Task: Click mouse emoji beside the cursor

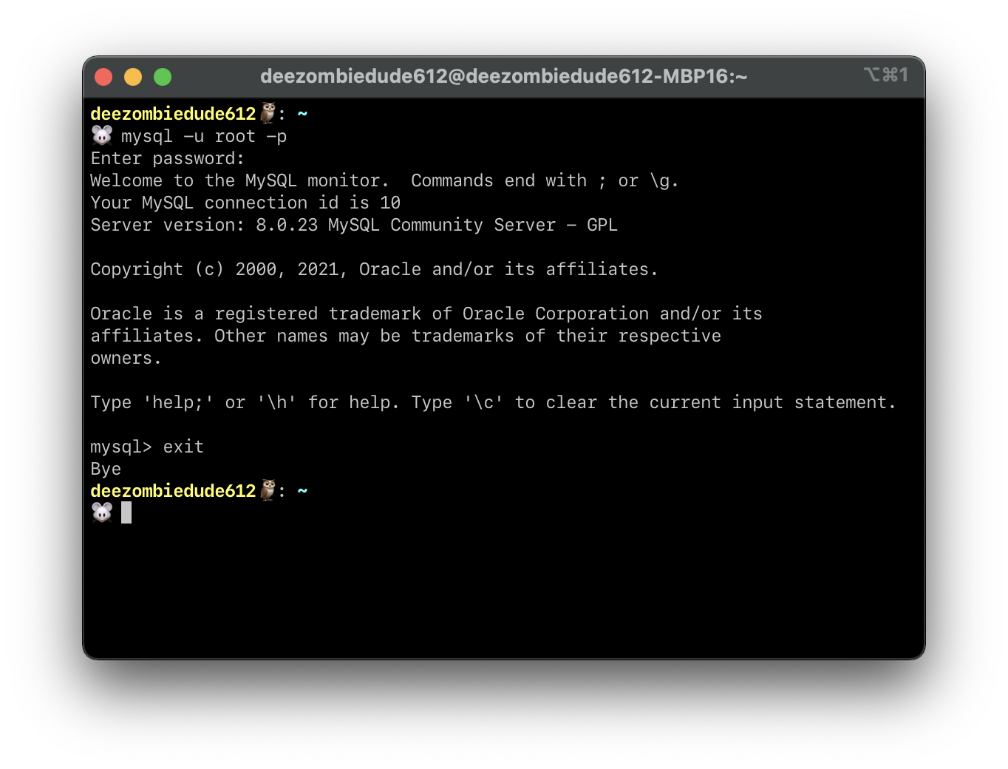Action: point(102,512)
